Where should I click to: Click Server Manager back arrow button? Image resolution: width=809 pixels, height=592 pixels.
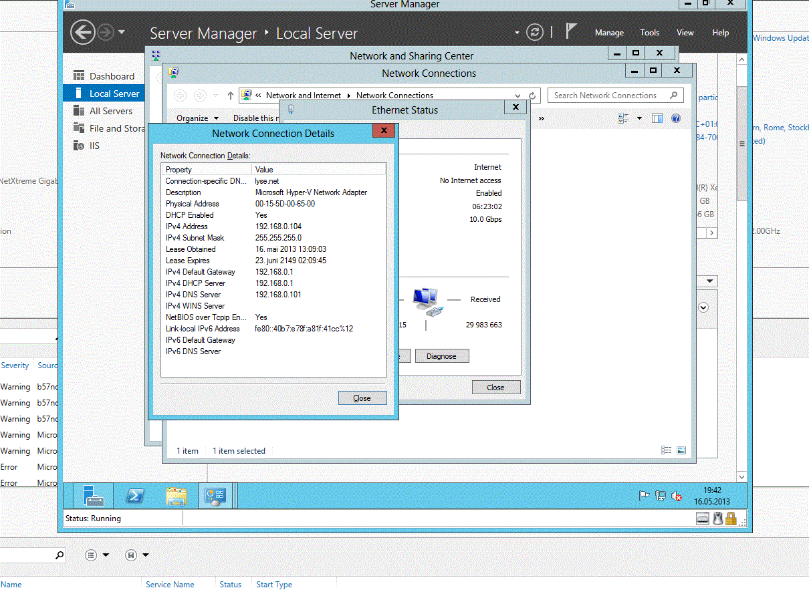pyautogui.click(x=82, y=32)
